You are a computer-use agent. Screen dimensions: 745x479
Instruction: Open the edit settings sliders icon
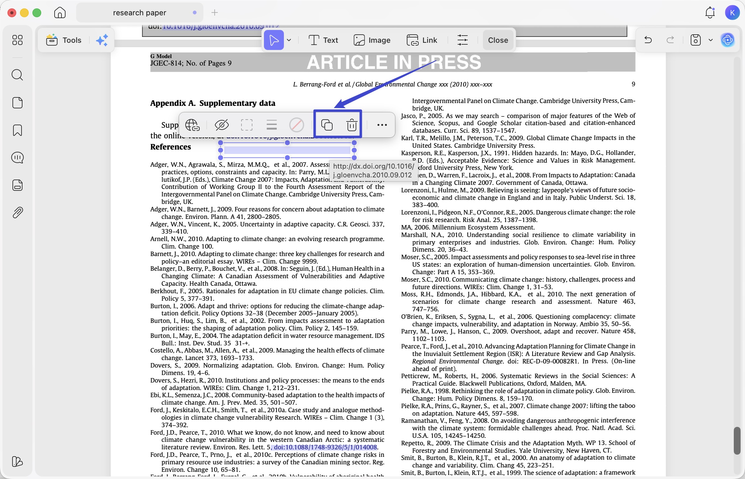(x=462, y=40)
